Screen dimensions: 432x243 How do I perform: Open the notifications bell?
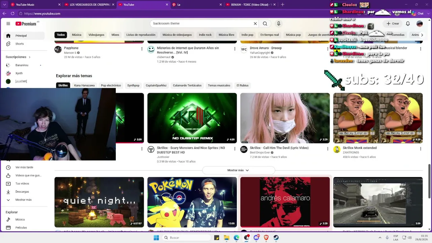408,24
